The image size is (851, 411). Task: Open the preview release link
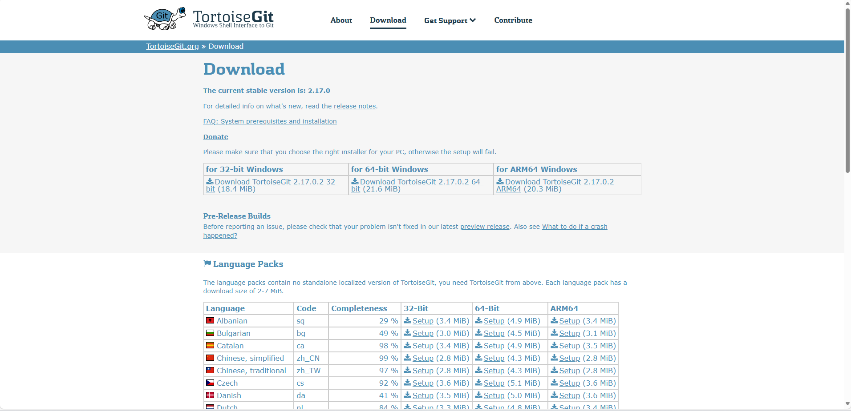click(x=485, y=227)
